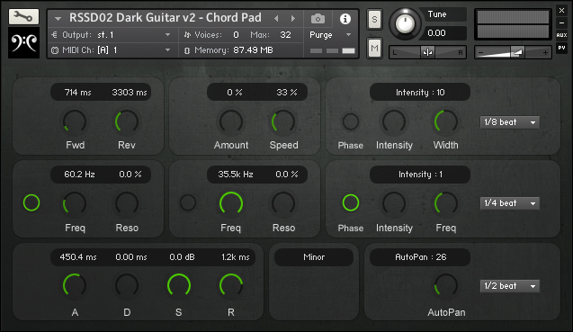Click the Max voices value 32
This screenshot has height=332, width=573.
285,35
